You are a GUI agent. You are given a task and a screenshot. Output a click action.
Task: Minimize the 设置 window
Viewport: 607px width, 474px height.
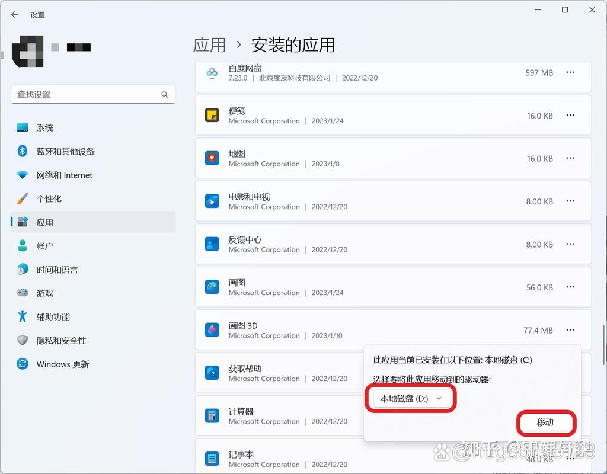click(538, 9)
